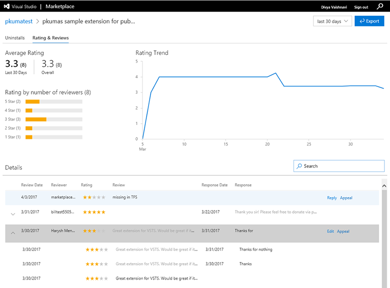Click the pkumatest breadcrumb link
The height and width of the screenshot is (288, 390).
(18, 21)
